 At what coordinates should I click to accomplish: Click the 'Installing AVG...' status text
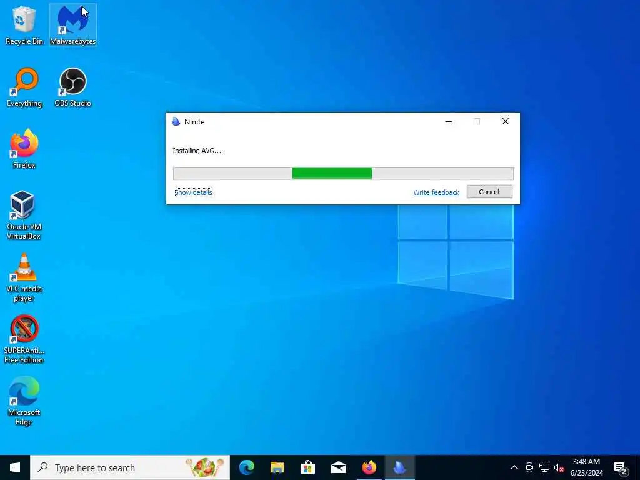[x=197, y=151]
